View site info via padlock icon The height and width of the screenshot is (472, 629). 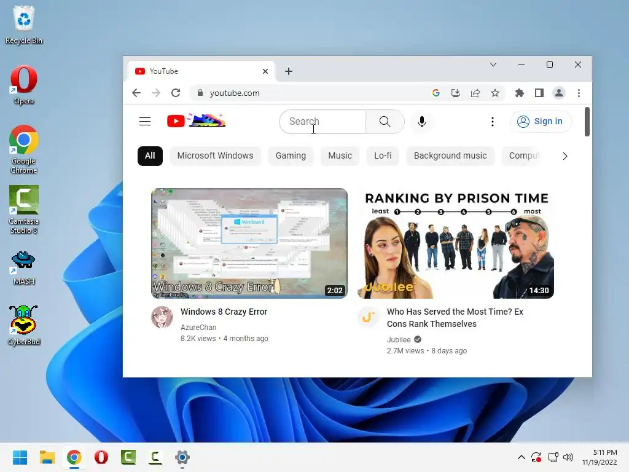200,93
